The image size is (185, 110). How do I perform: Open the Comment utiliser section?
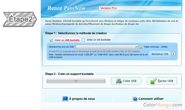point(148,99)
